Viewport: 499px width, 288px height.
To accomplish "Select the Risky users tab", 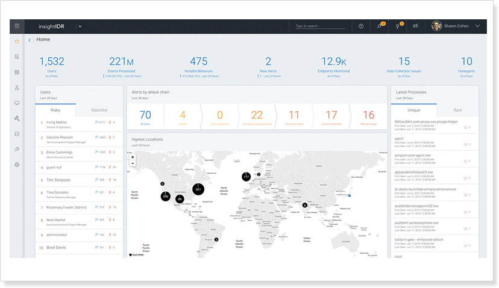I will (55, 110).
